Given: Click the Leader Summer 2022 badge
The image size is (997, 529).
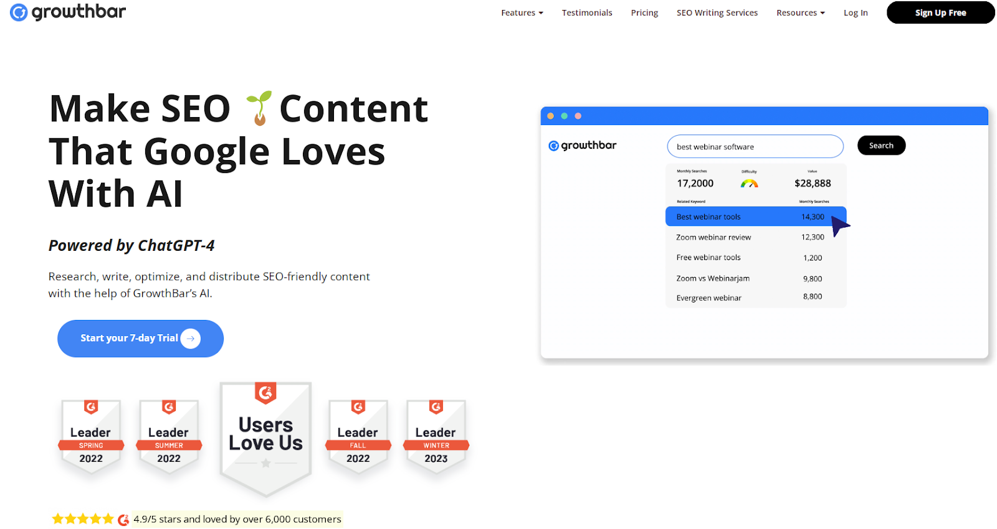Looking at the screenshot, I should click(x=169, y=437).
